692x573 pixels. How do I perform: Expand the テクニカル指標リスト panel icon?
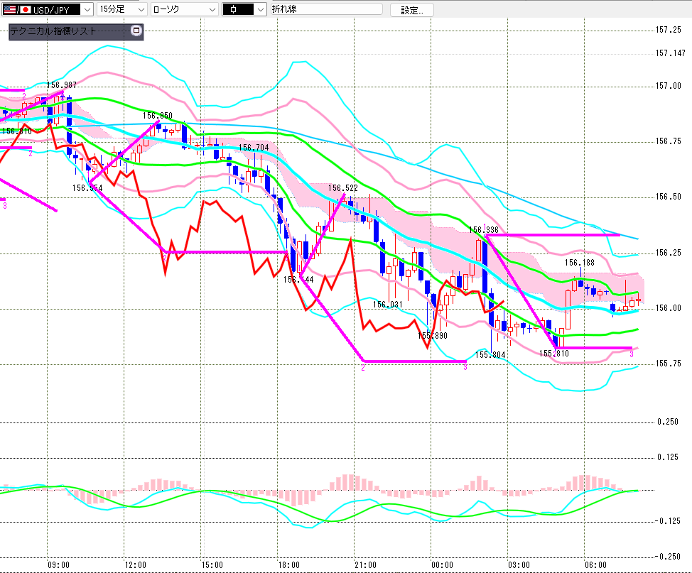(136, 31)
